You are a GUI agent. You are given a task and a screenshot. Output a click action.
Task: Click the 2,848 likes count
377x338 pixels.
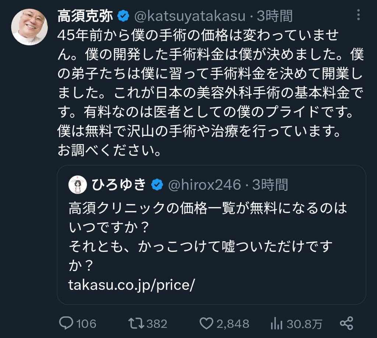tap(233, 324)
